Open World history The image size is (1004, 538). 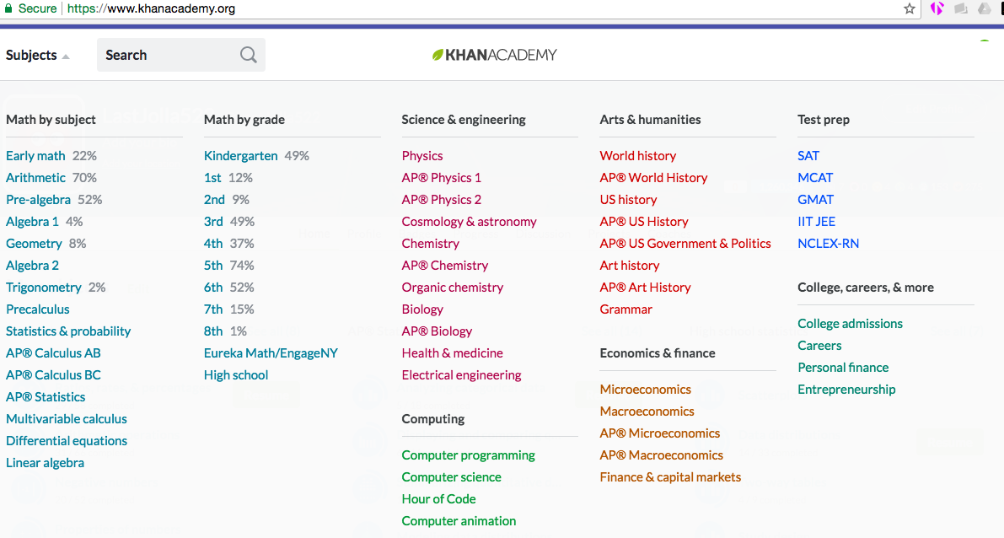638,156
